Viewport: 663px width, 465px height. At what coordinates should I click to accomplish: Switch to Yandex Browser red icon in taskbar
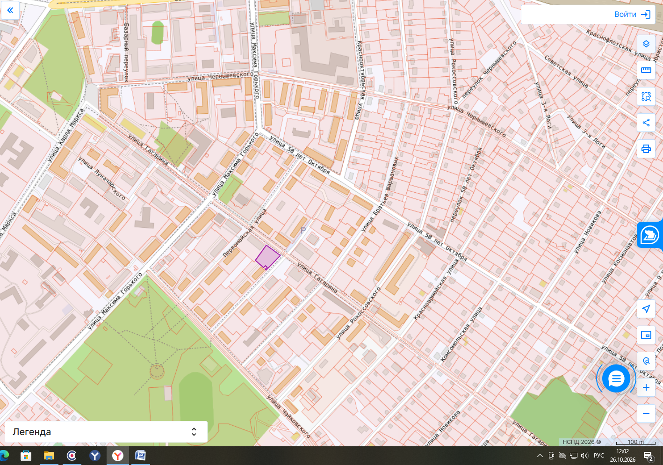coord(118,455)
